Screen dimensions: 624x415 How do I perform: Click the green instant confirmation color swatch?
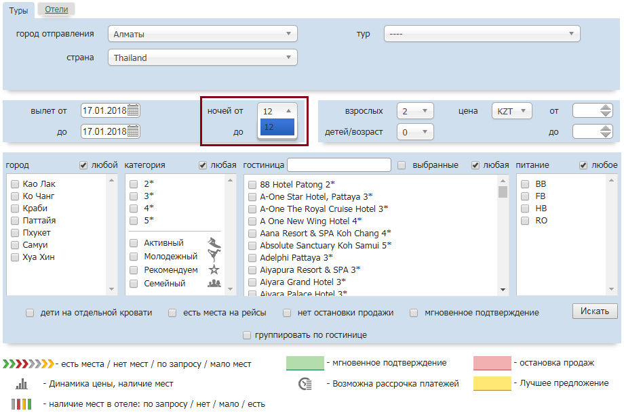tap(305, 364)
